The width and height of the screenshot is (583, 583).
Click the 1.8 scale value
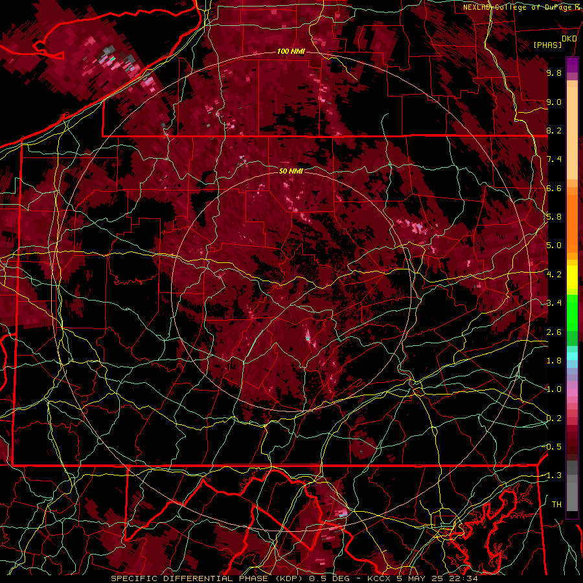pos(554,361)
